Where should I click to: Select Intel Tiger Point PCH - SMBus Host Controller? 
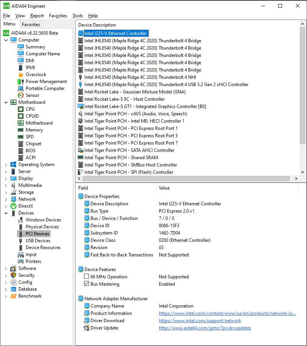pyautogui.click(x=130, y=165)
